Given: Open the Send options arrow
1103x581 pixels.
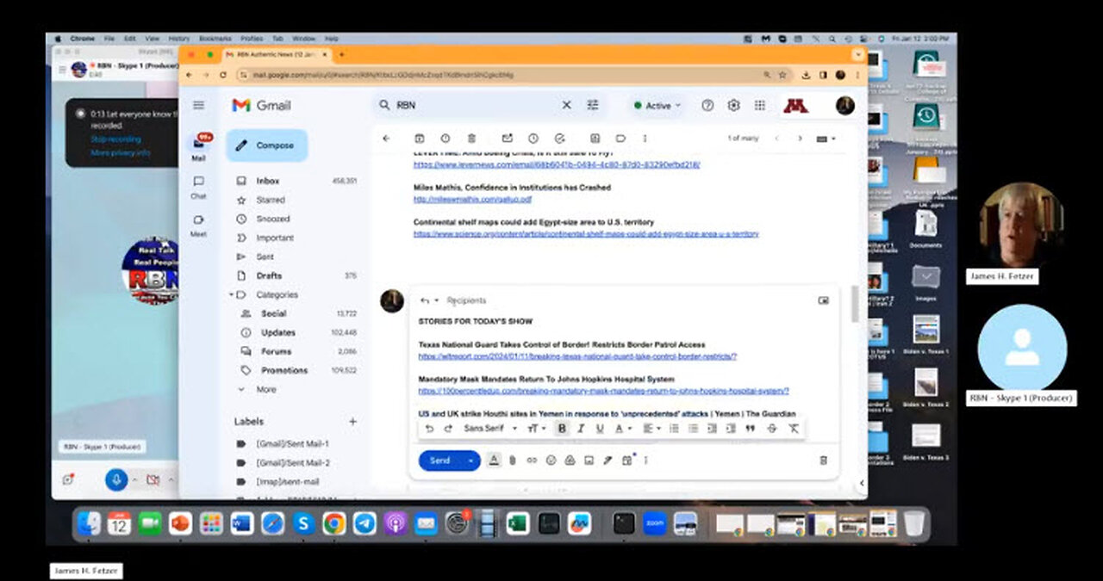Looking at the screenshot, I should [470, 460].
